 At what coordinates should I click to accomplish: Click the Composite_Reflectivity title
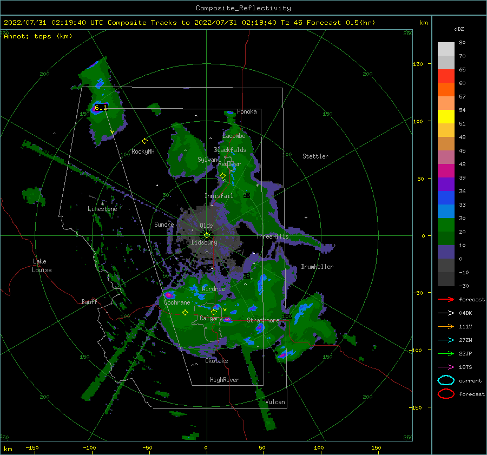pyautogui.click(x=243, y=8)
